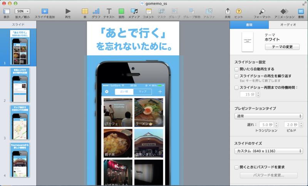The height and width of the screenshot is (186, 308).
Task: Open the フォーマット format inspector
Action: pos(262,12)
